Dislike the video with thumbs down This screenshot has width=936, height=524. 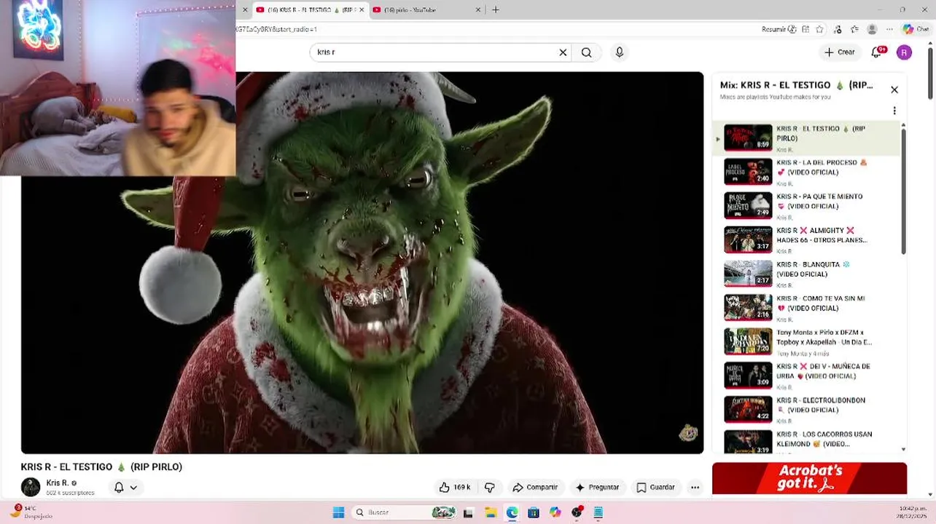490,488
